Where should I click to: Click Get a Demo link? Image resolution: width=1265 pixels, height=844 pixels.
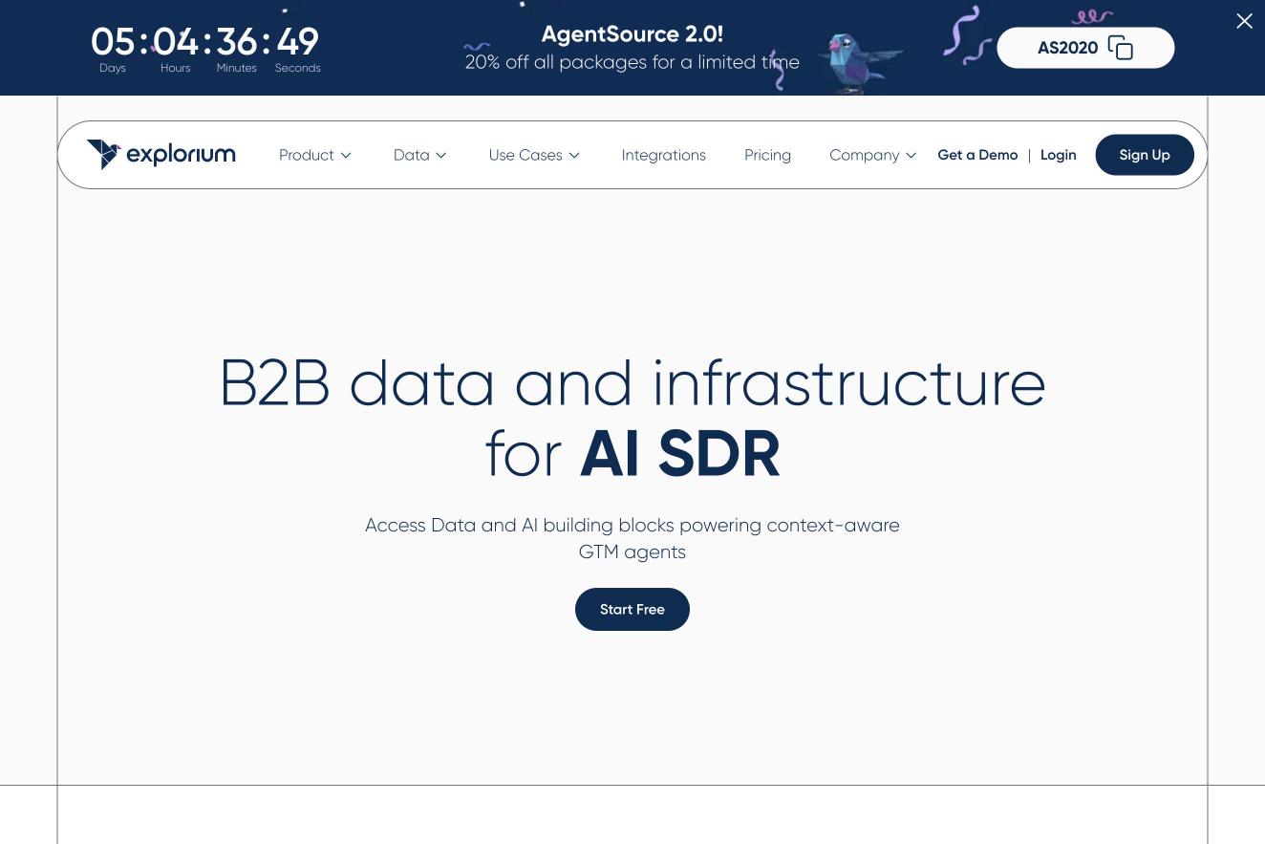[x=977, y=155]
